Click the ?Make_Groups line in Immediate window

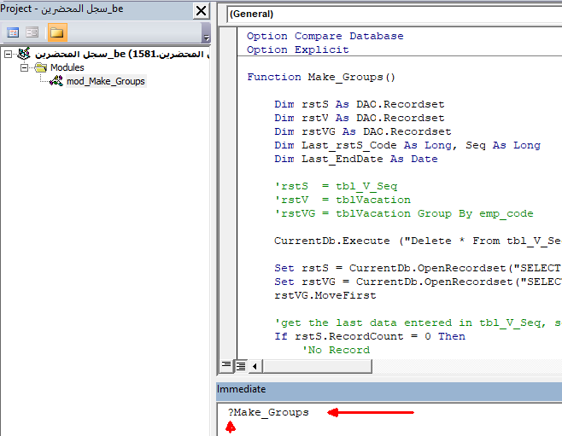coord(268,412)
